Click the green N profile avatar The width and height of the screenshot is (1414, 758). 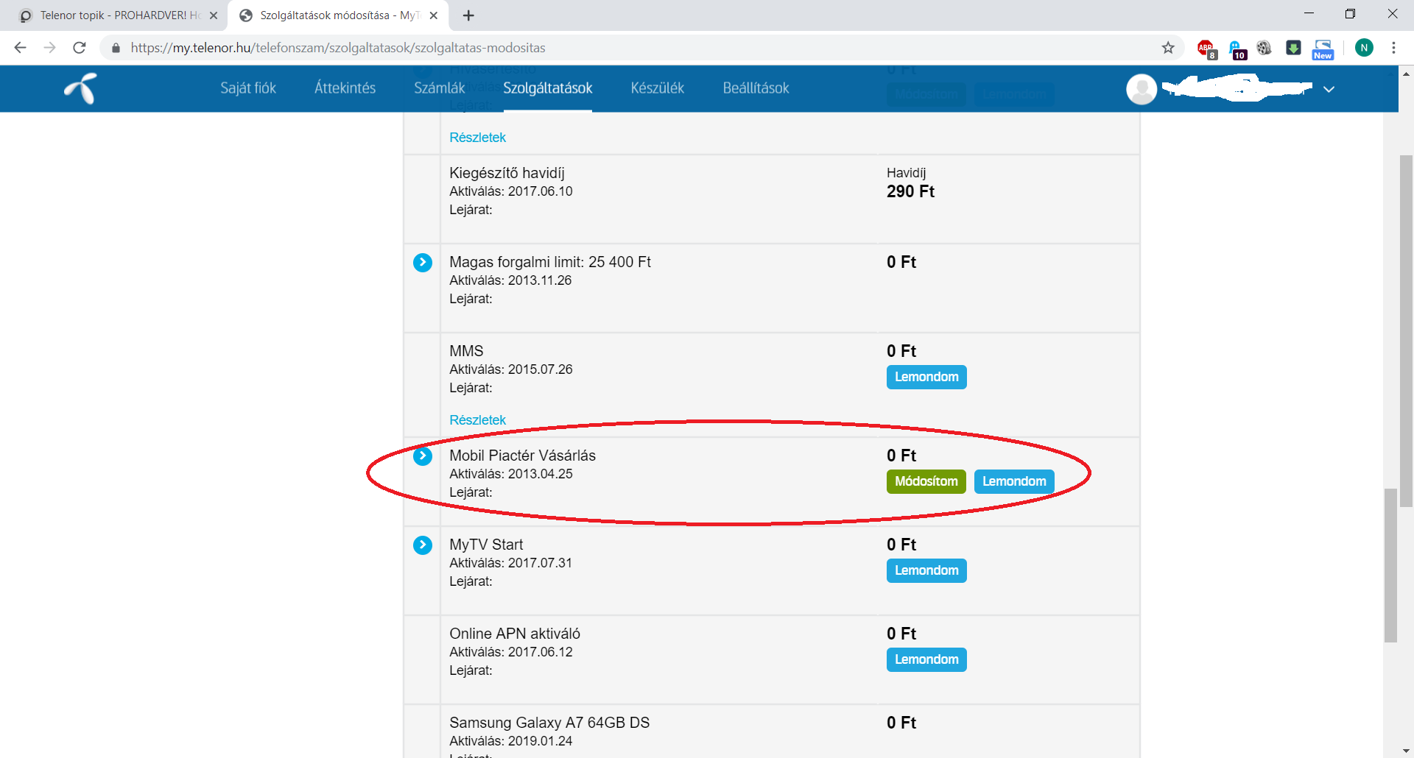[1364, 48]
